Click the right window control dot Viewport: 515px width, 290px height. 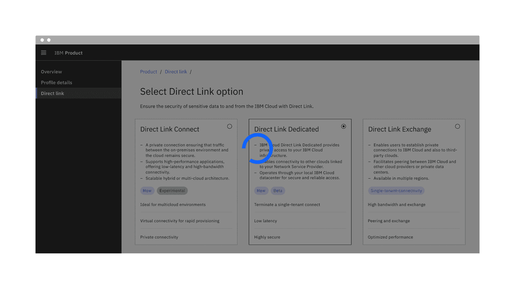click(x=48, y=39)
